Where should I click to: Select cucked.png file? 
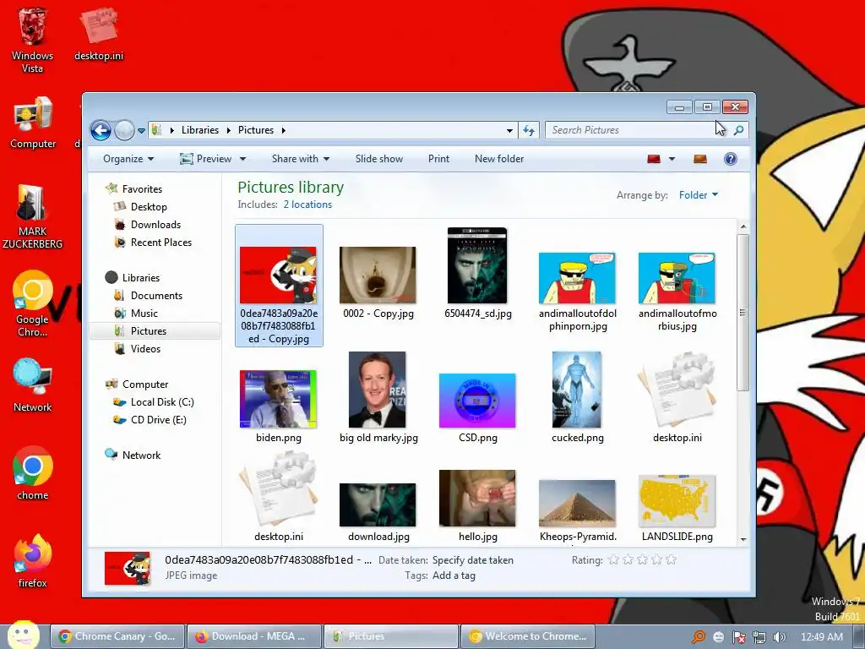tap(578, 399)
